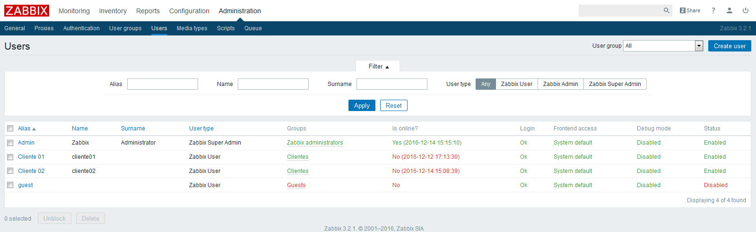Sort by User type column
This screenshot has width=756, height=232.
pyautogui.click(x=201, y=129)
